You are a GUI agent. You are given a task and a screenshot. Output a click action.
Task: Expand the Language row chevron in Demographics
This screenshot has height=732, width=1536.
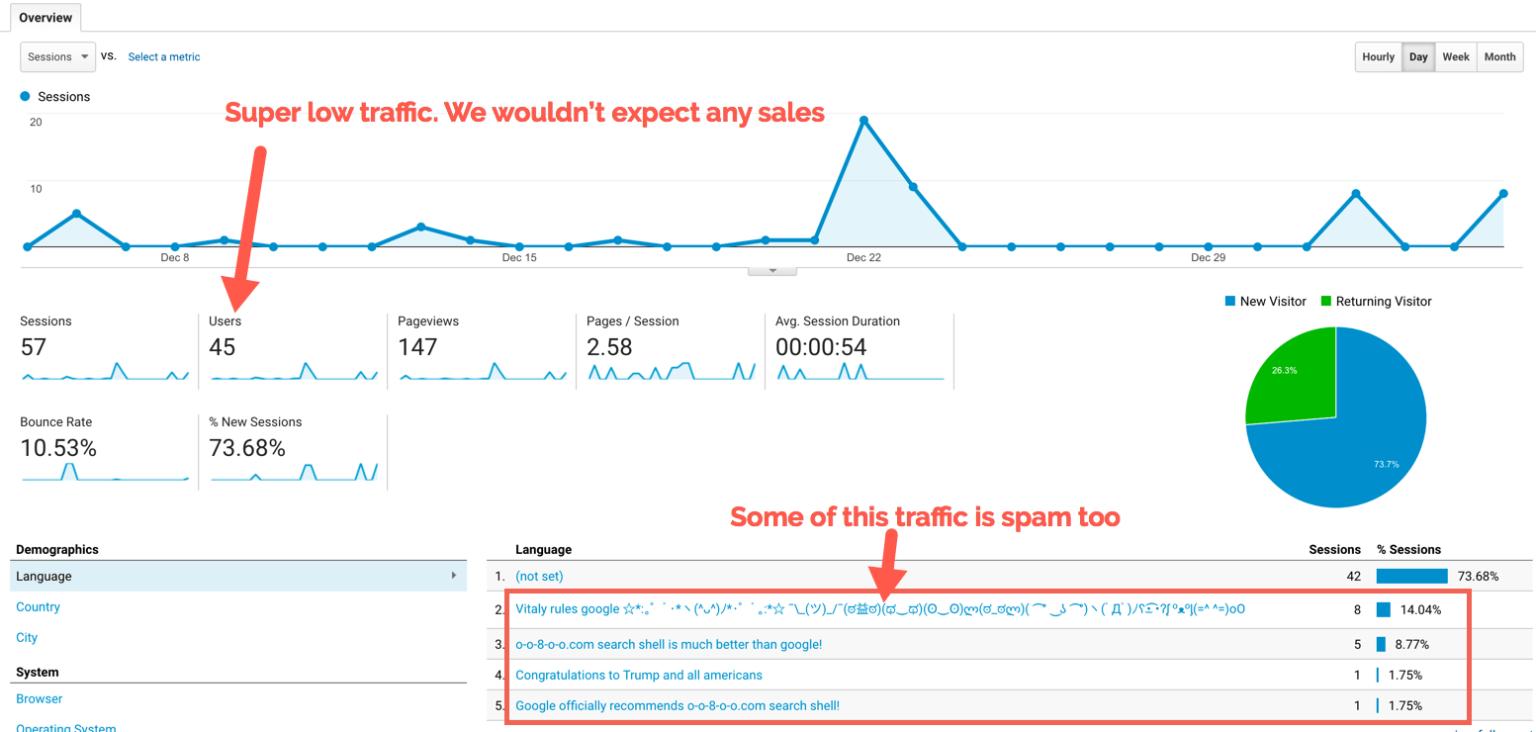point(454,575)
